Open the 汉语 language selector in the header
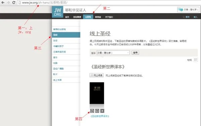This screenshot has height=126, width=201. pos(188,9)
